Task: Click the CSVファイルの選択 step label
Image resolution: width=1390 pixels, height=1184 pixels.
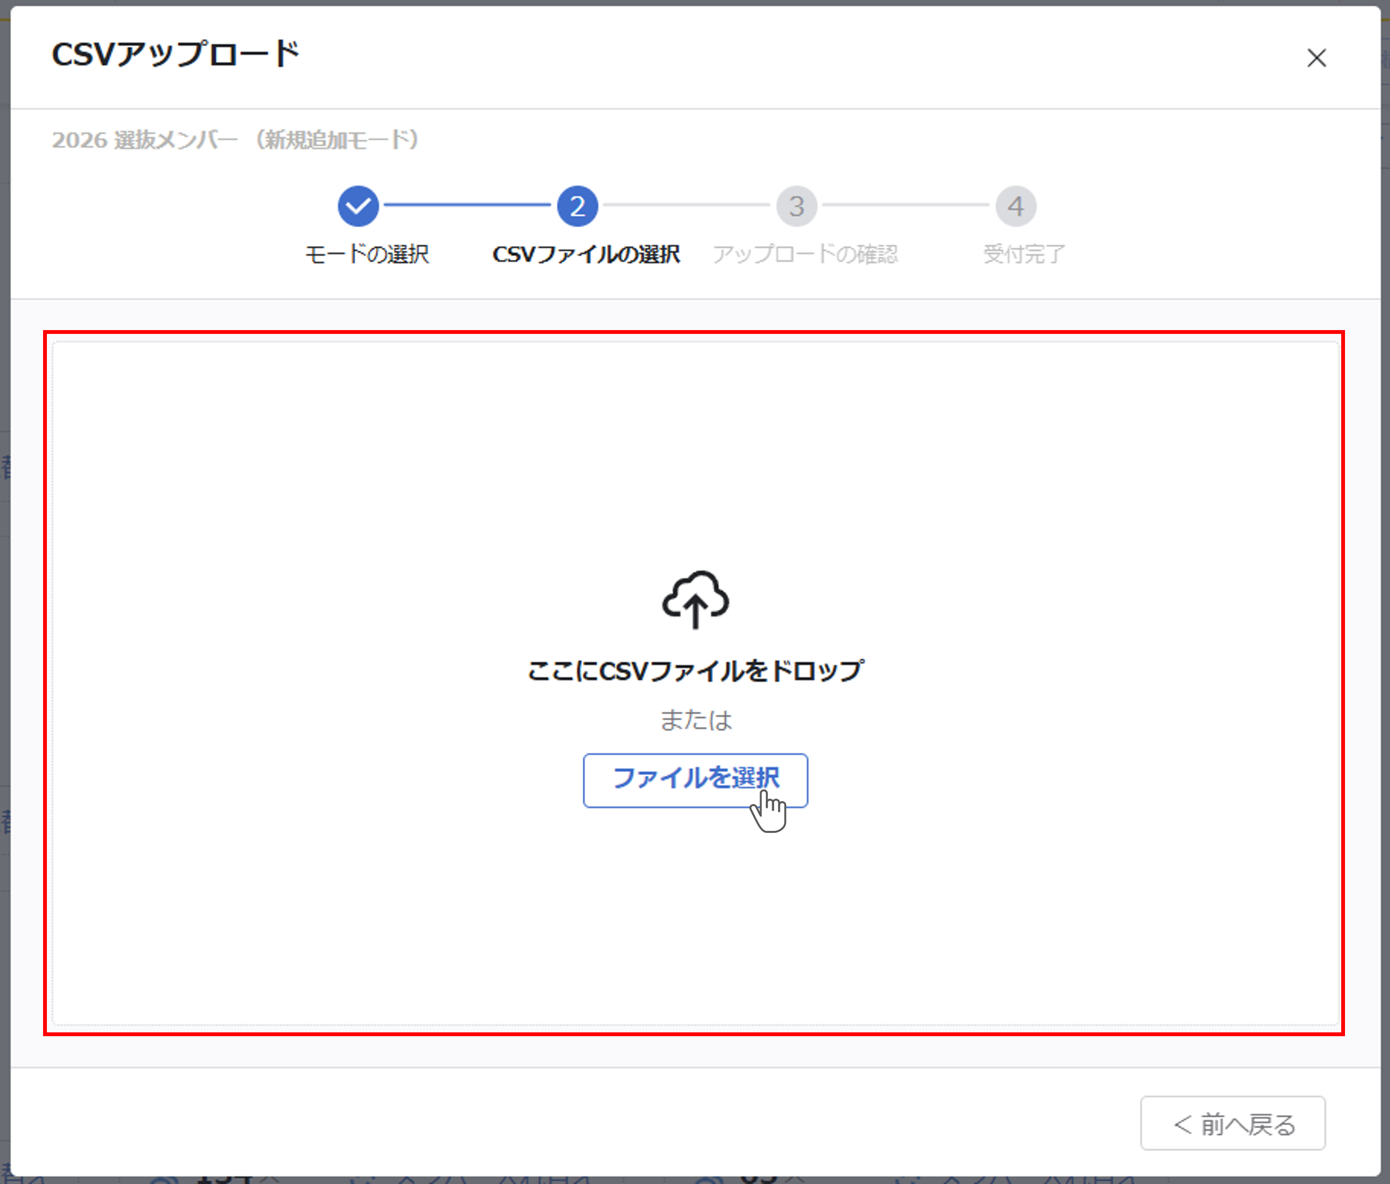Action: 587,254
